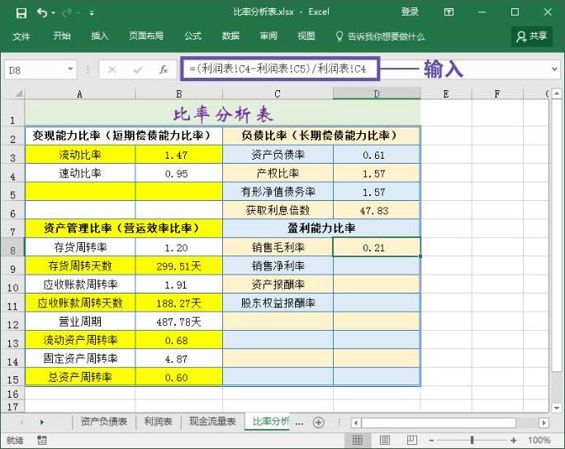Open the 利润表 sheet tab
This screenshot has height=449, width=565.
pyautogui.click(x=158, y=422)
